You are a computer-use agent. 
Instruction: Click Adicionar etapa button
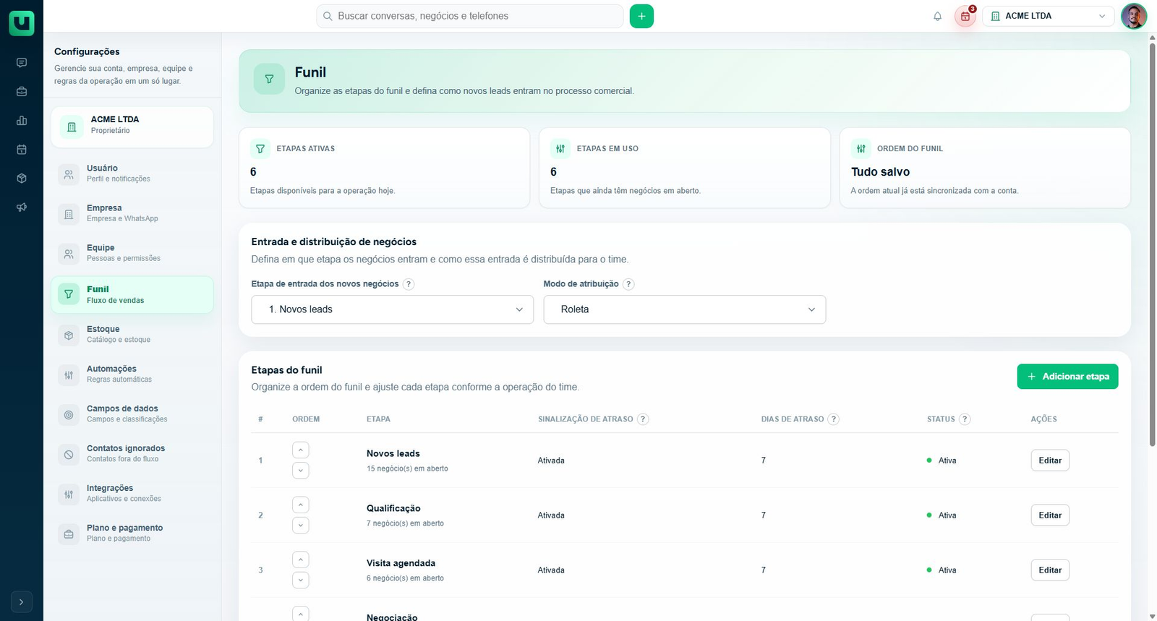coord(1067,377)
